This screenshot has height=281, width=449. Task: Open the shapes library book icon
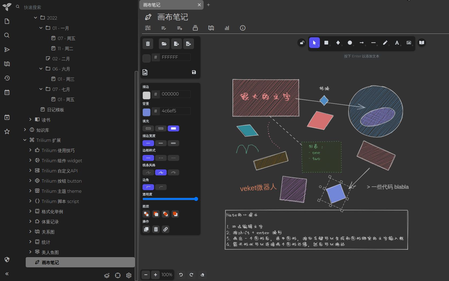pos(422,42)
